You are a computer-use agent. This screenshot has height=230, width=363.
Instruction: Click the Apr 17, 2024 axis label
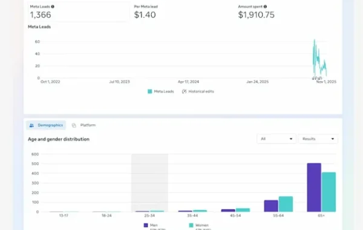pyautogui.click(x=188, y=82)
